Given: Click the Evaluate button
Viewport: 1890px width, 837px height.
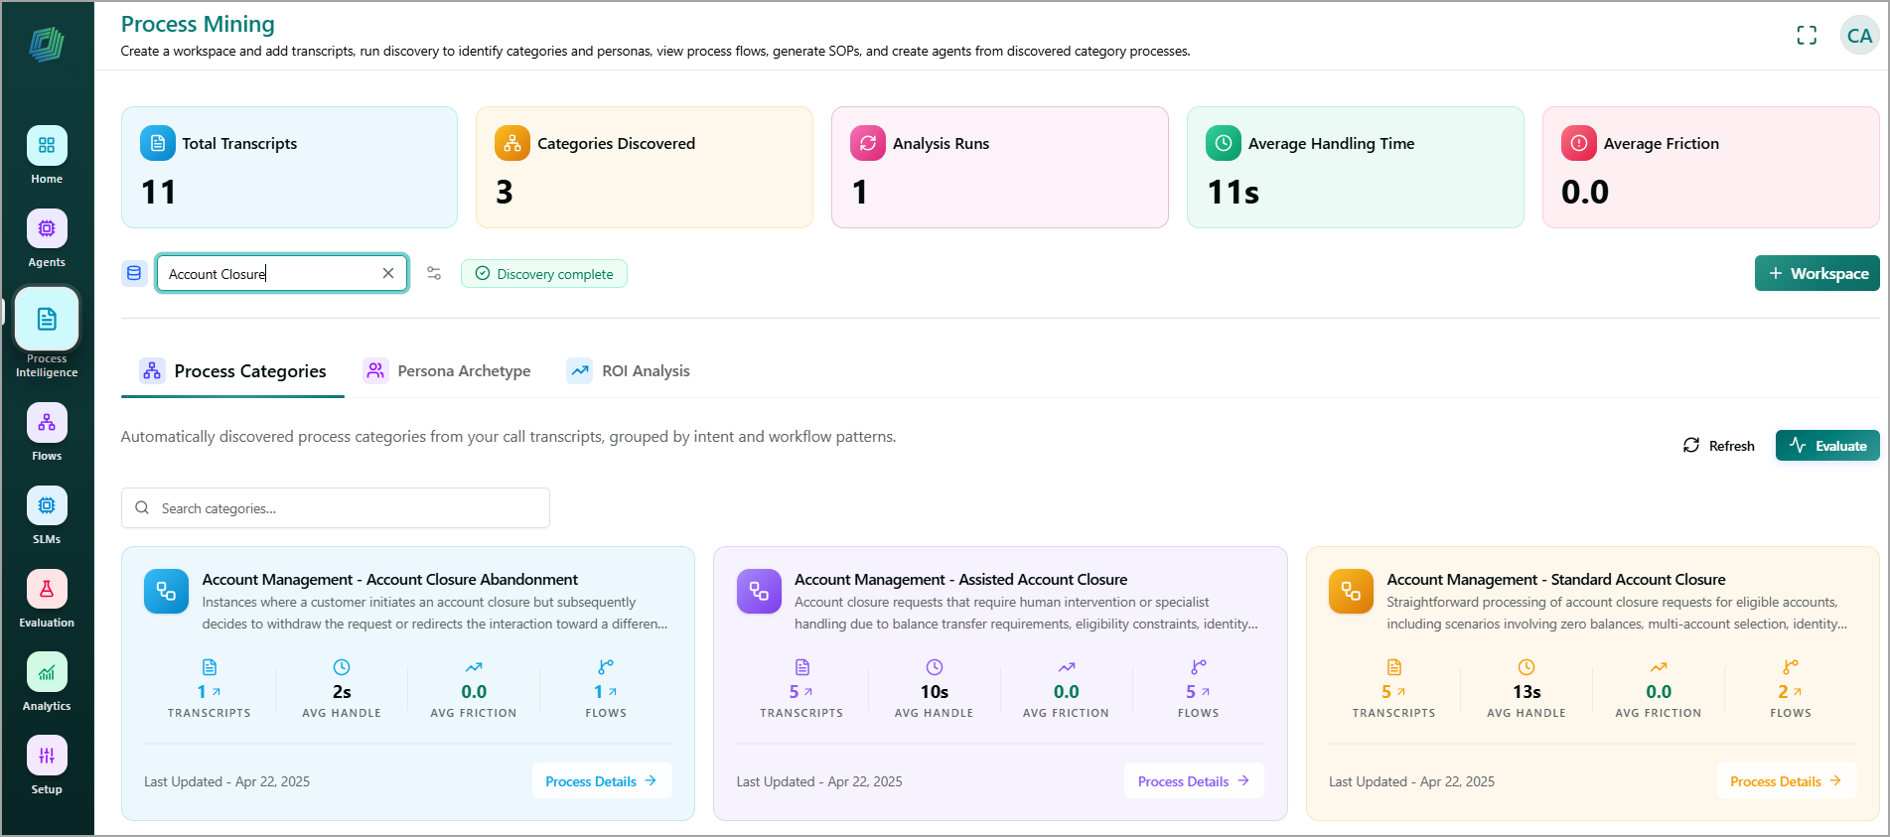Looking at the screenshot, I should (x=1827, y=446).
